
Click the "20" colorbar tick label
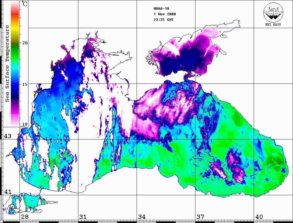click(x=25, y=43)
